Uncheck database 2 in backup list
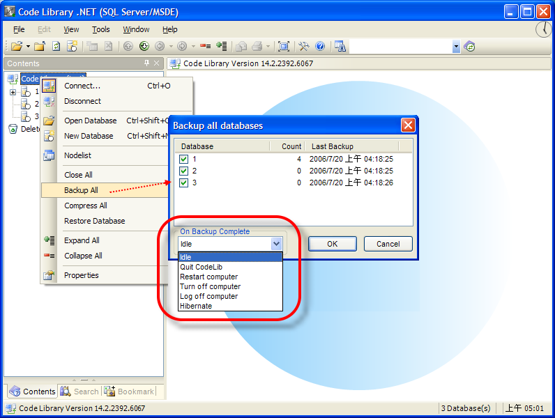The image size is (555, 418). (x=183, y=171)
